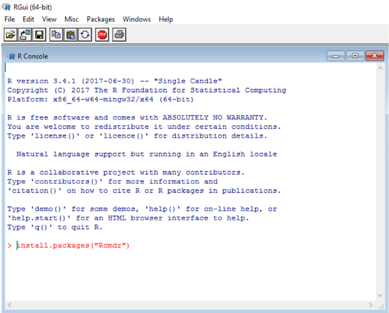Minimize the R Console window
This screenshot has width=389, height=313.
coord(336,56)
